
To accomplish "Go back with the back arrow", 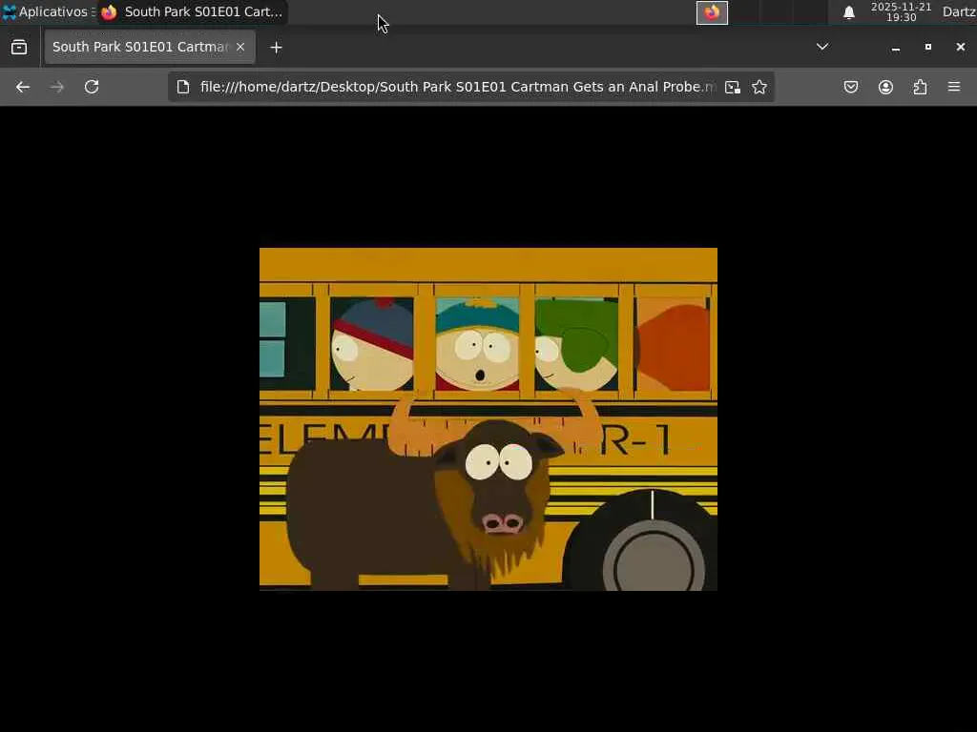I will (x=23, y=87).
